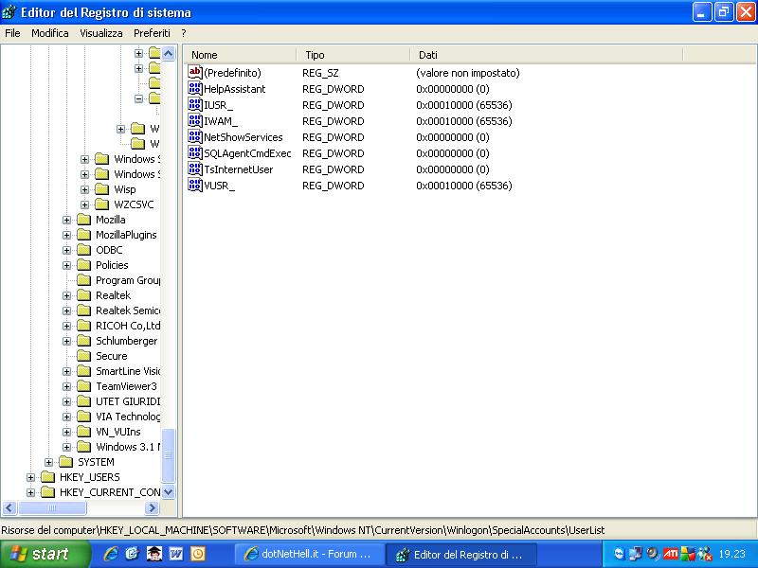Click the volume tray icon

(653, 554)
